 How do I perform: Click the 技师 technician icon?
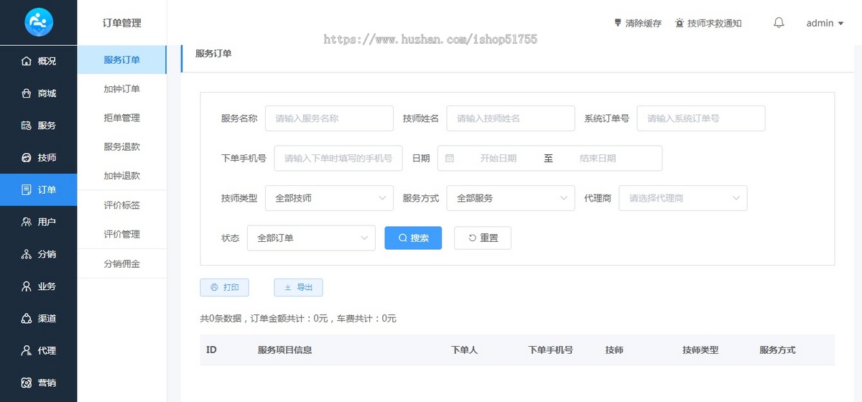[27, 157]
